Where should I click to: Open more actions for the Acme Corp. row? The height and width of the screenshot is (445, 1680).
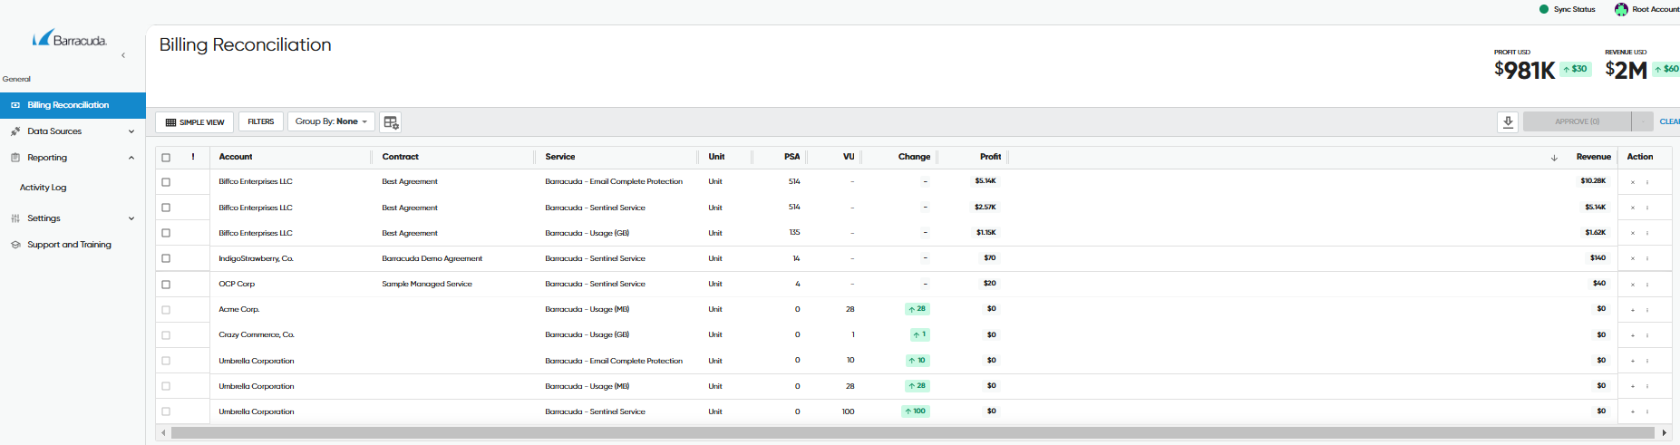(x=1647, y=310)
